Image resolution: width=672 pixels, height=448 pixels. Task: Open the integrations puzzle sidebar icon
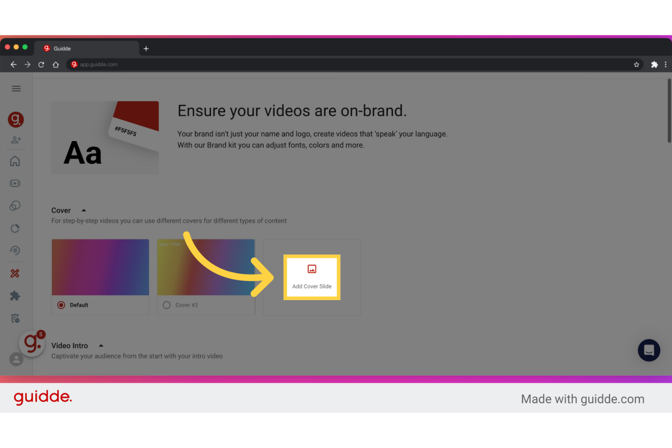[15, 296]
